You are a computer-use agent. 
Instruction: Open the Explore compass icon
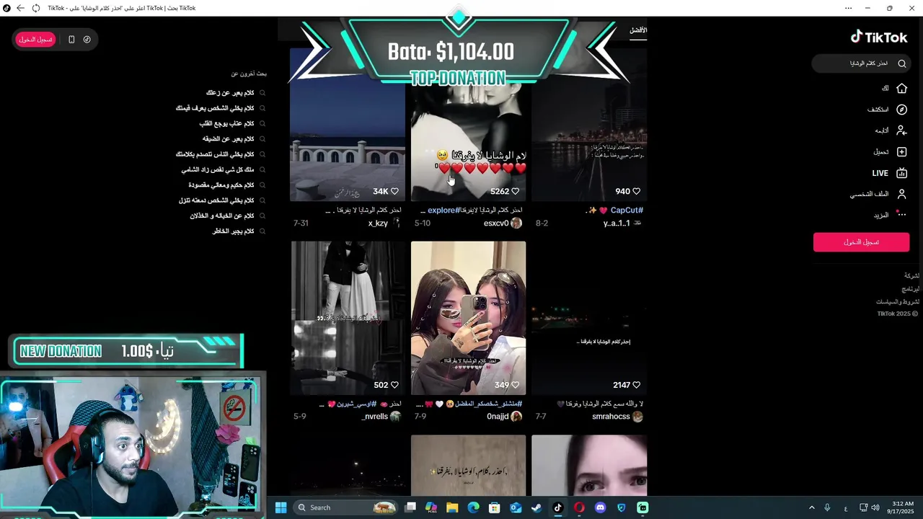(901, 110)
